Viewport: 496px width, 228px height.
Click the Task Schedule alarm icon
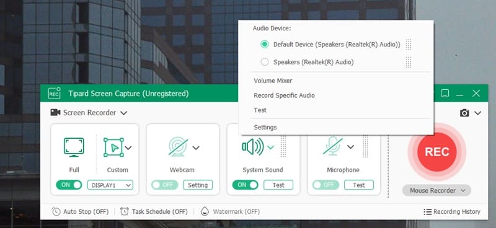click(x=125, y=211)
